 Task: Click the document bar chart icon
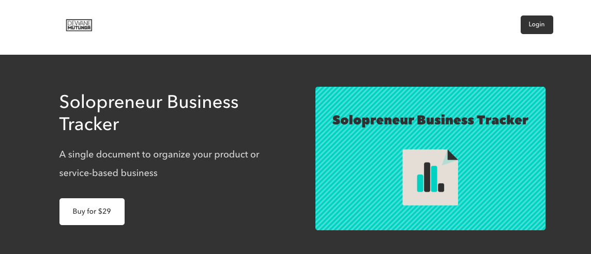click(x=430, y=177)
